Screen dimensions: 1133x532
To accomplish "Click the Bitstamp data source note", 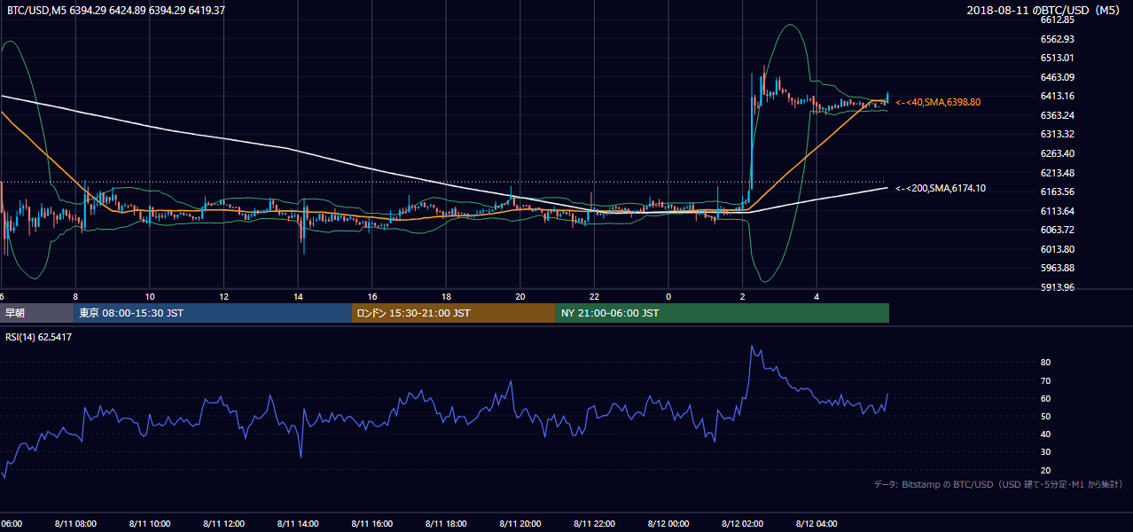I will coord(998,484).
